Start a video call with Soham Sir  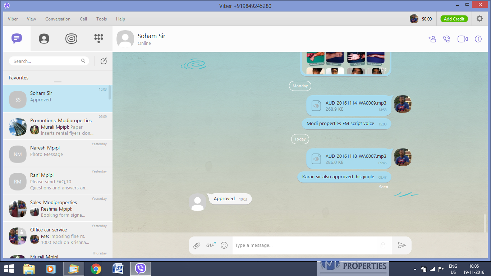tap(462, 39)
